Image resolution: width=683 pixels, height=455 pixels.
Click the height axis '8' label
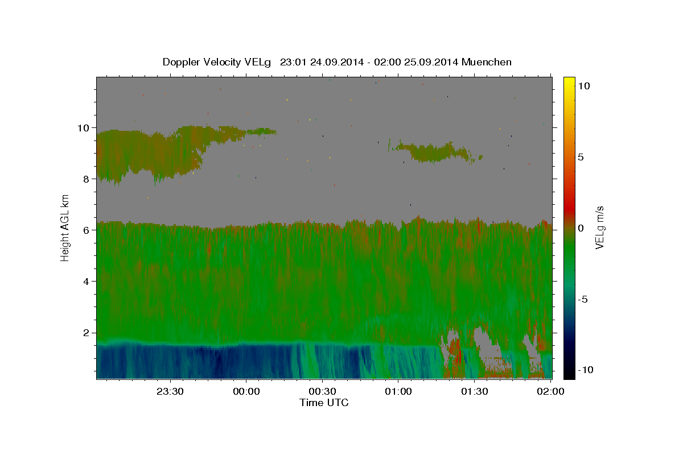coord(88,179)
